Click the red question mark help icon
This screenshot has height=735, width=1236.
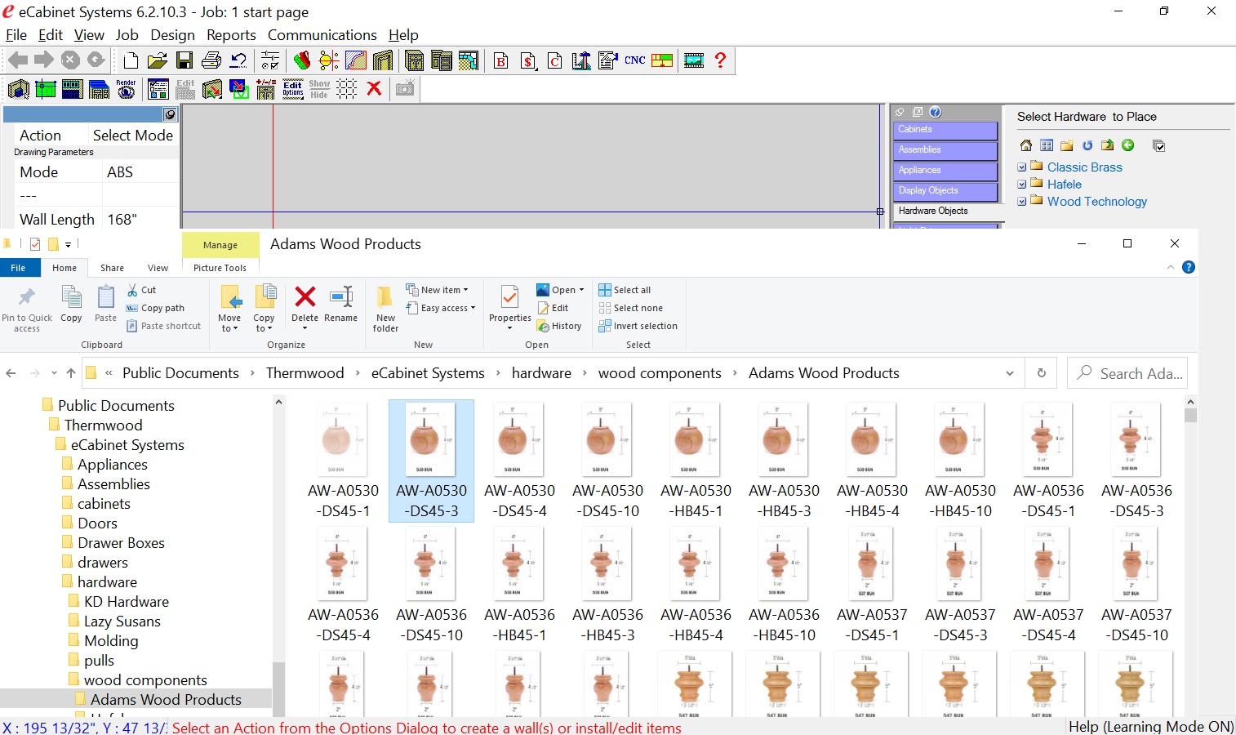point(720,60)
